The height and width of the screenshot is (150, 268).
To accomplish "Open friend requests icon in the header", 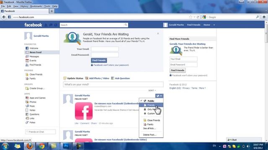I will point(46,25).
